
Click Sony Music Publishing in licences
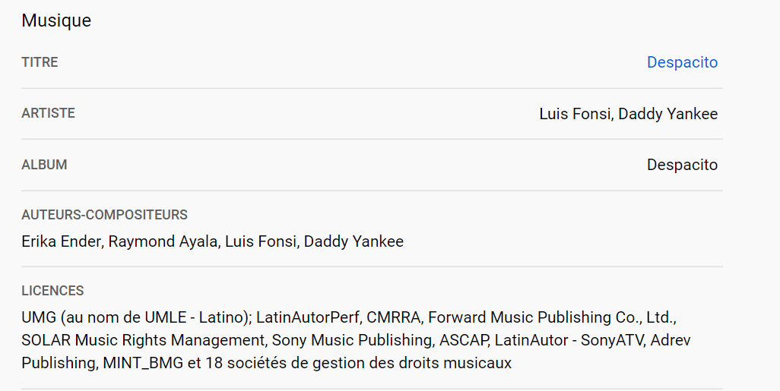pyautogui.click(x=352, y=340)
